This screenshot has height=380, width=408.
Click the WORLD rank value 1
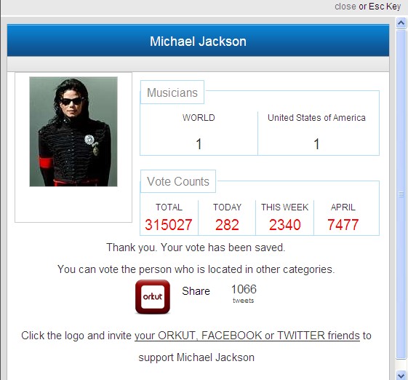(199, 144)
